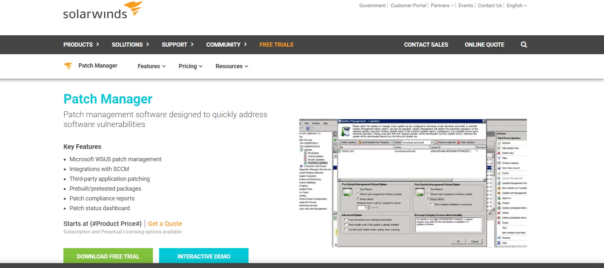The width and height of the screenshot is (604, 268).
Task: Open the Contact Us link
Action: 490,6
